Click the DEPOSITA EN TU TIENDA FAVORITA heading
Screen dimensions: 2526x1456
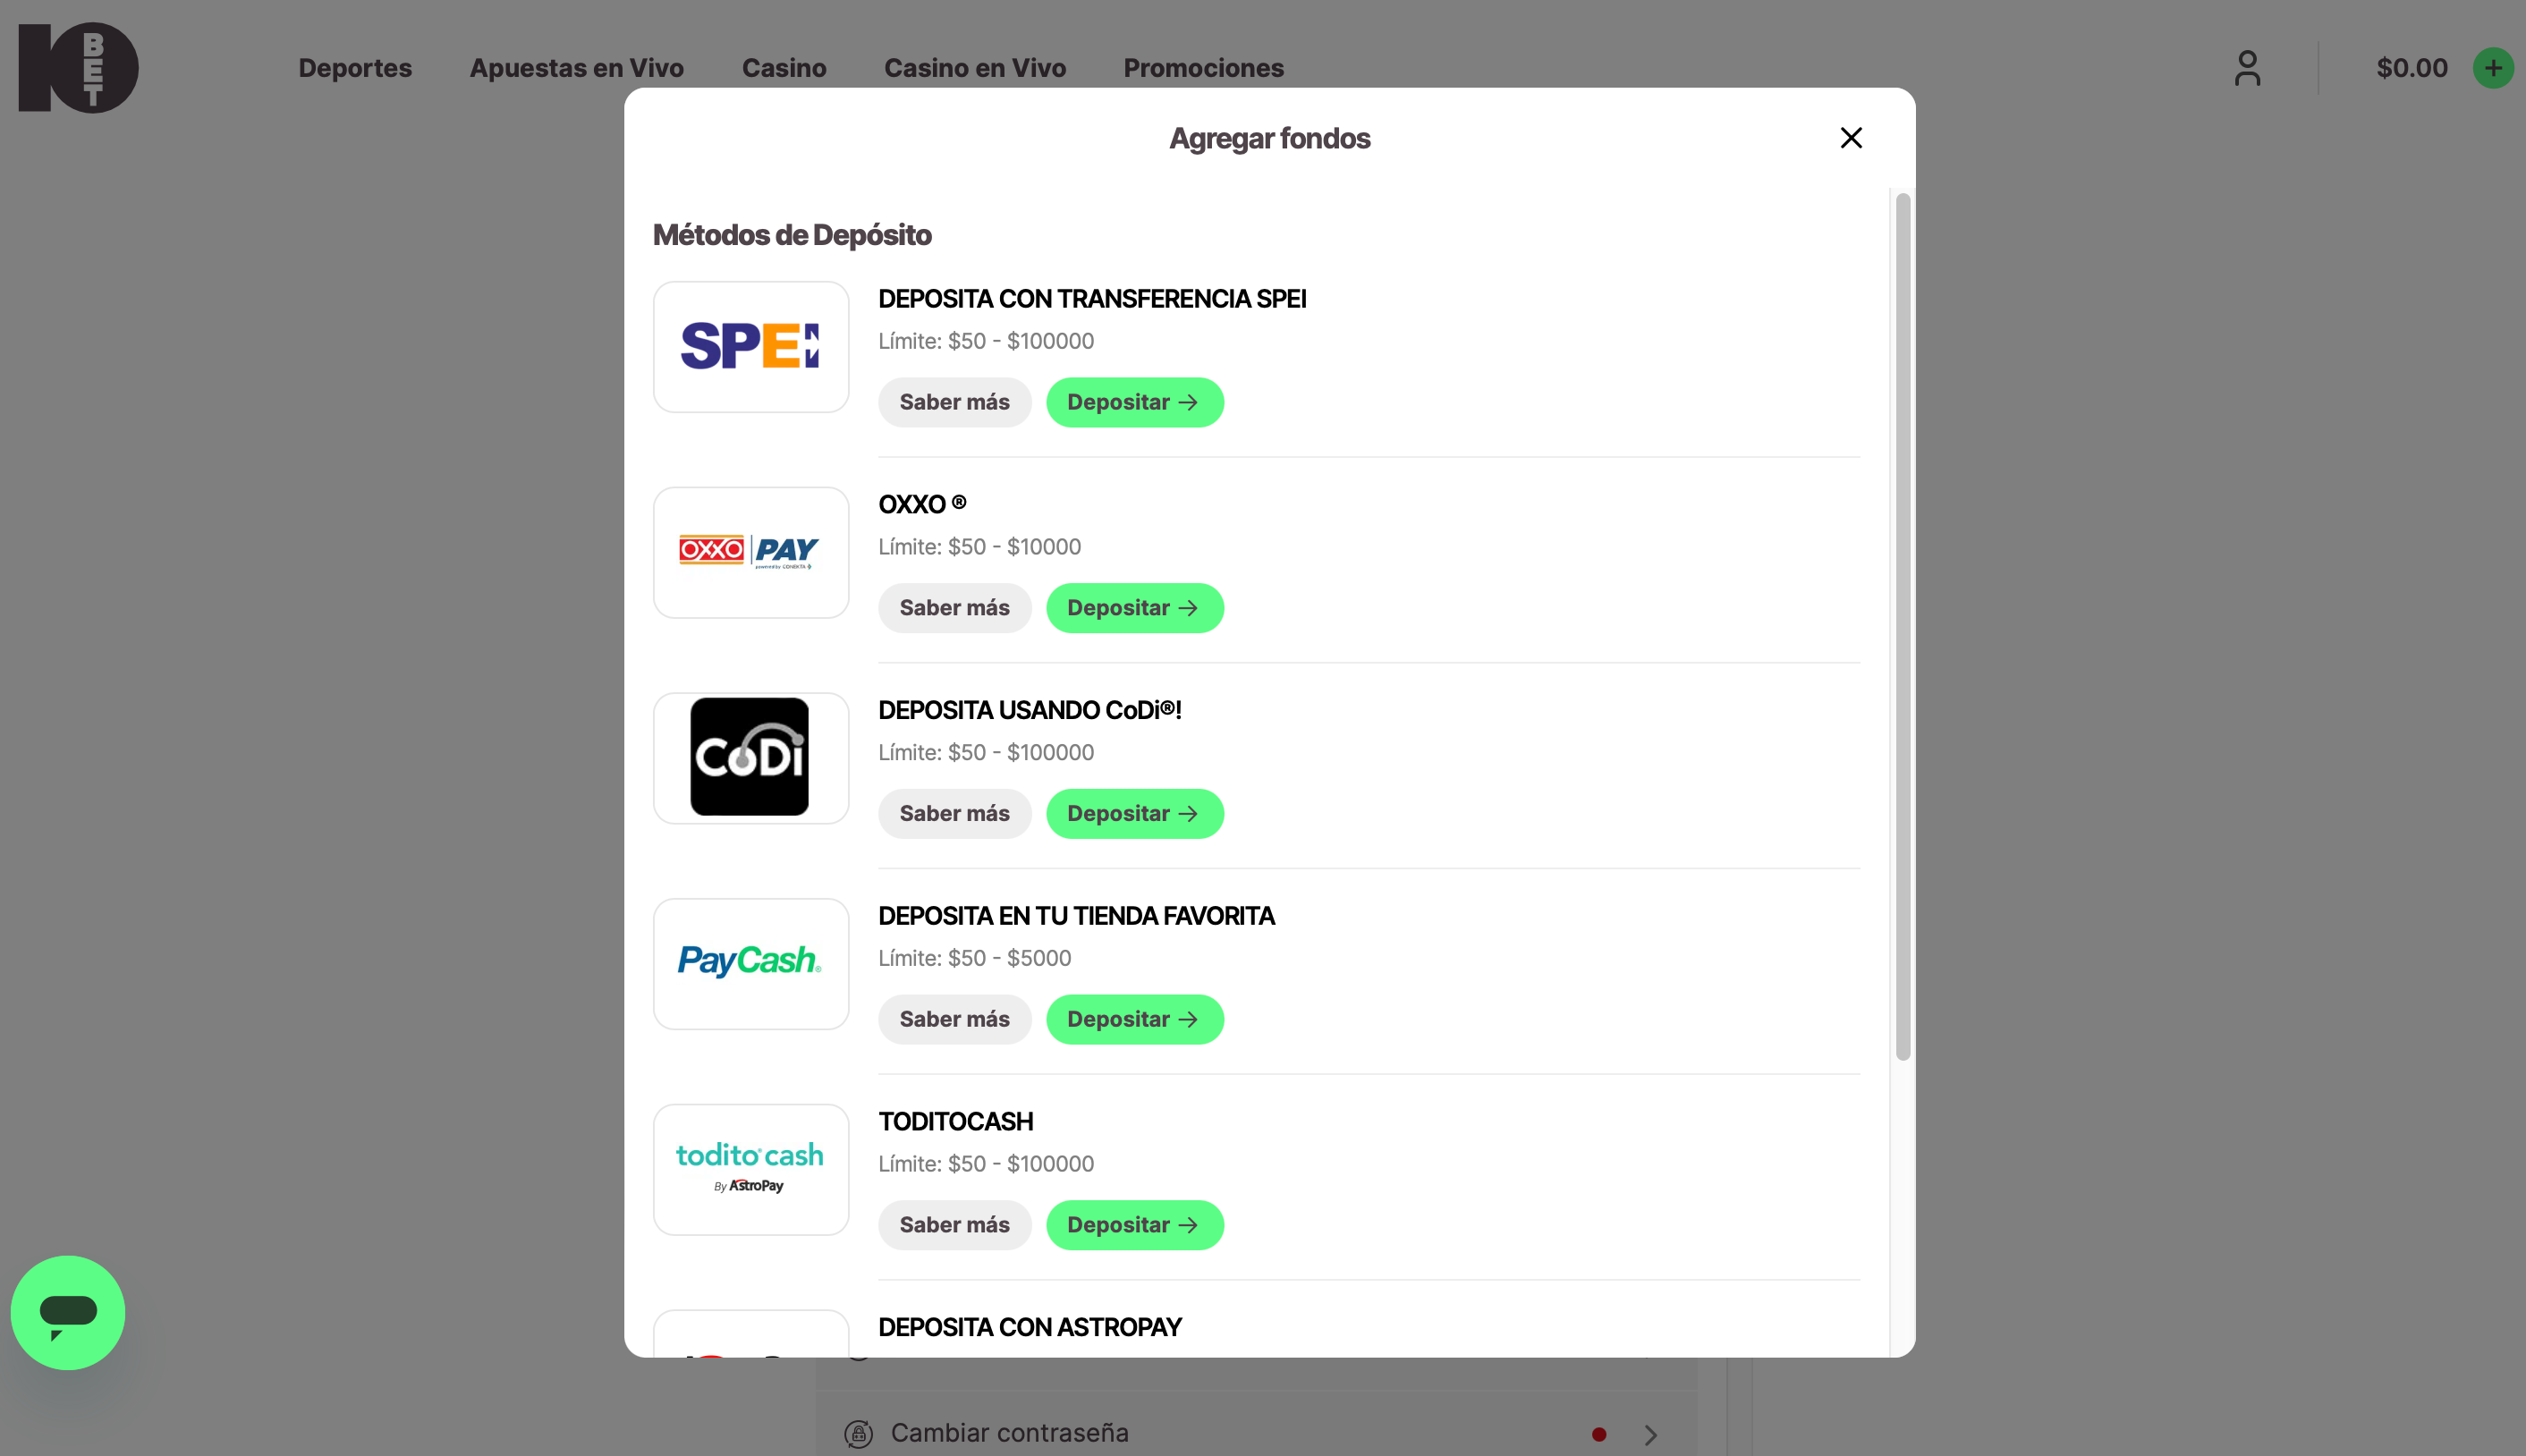(x=1077, y=916)
